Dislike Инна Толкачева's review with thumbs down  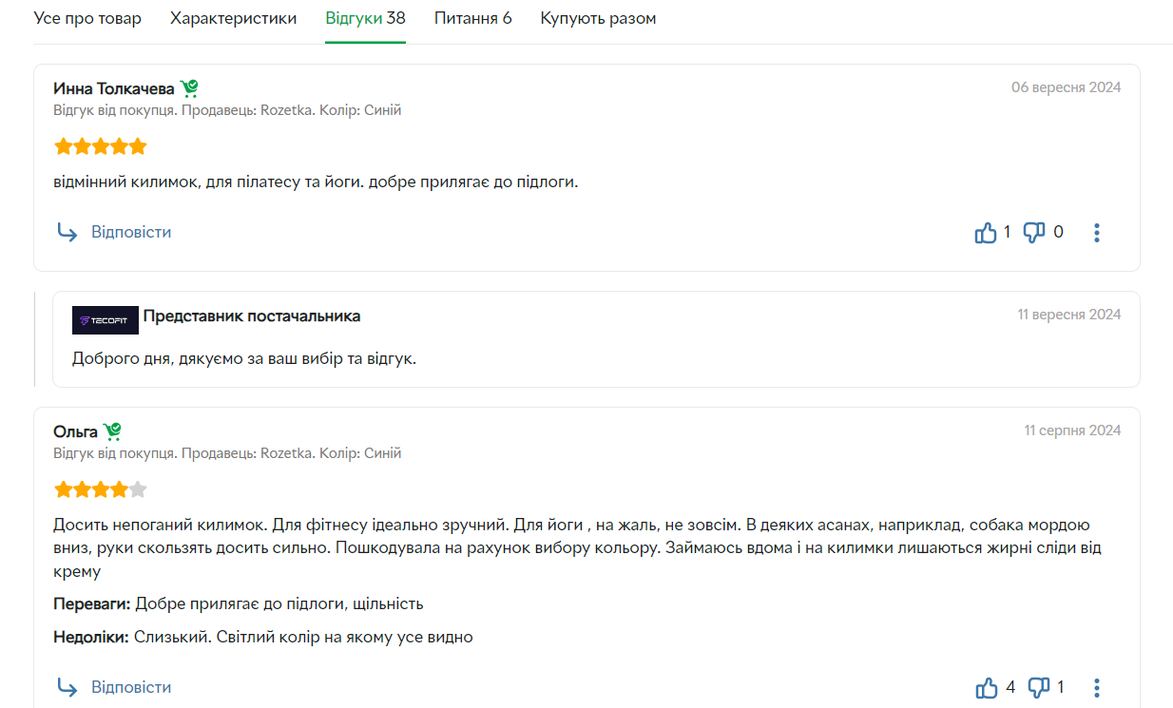point(1034,232)
